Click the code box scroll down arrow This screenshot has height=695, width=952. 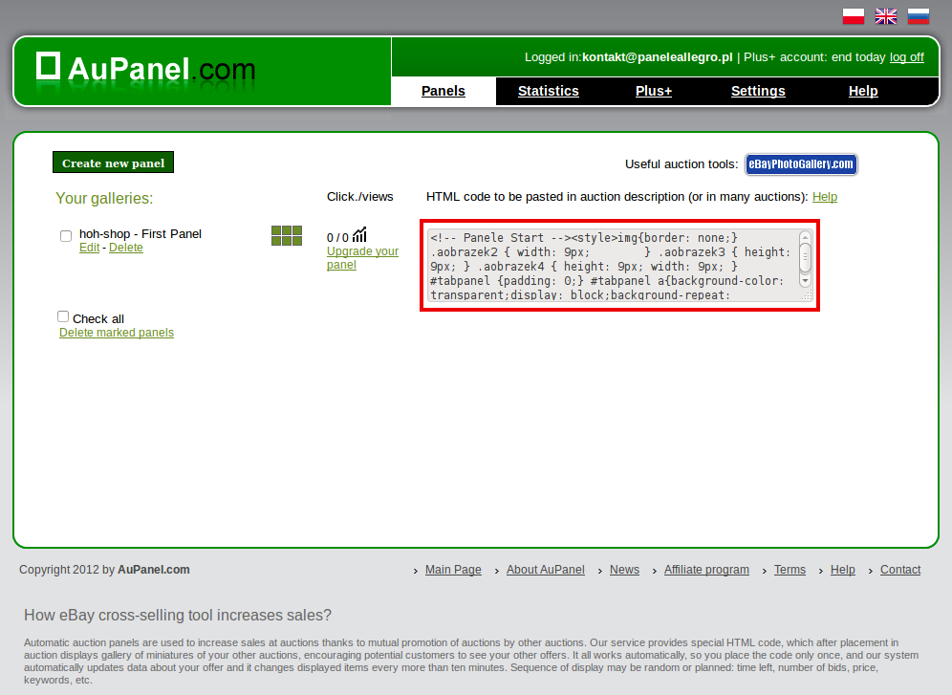805,281
